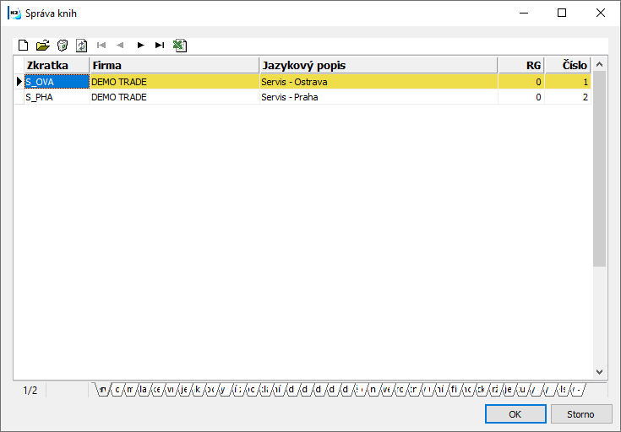Close the Správa knih window
The height and width of the screenshot is (432, 621).
coord(601,13)
